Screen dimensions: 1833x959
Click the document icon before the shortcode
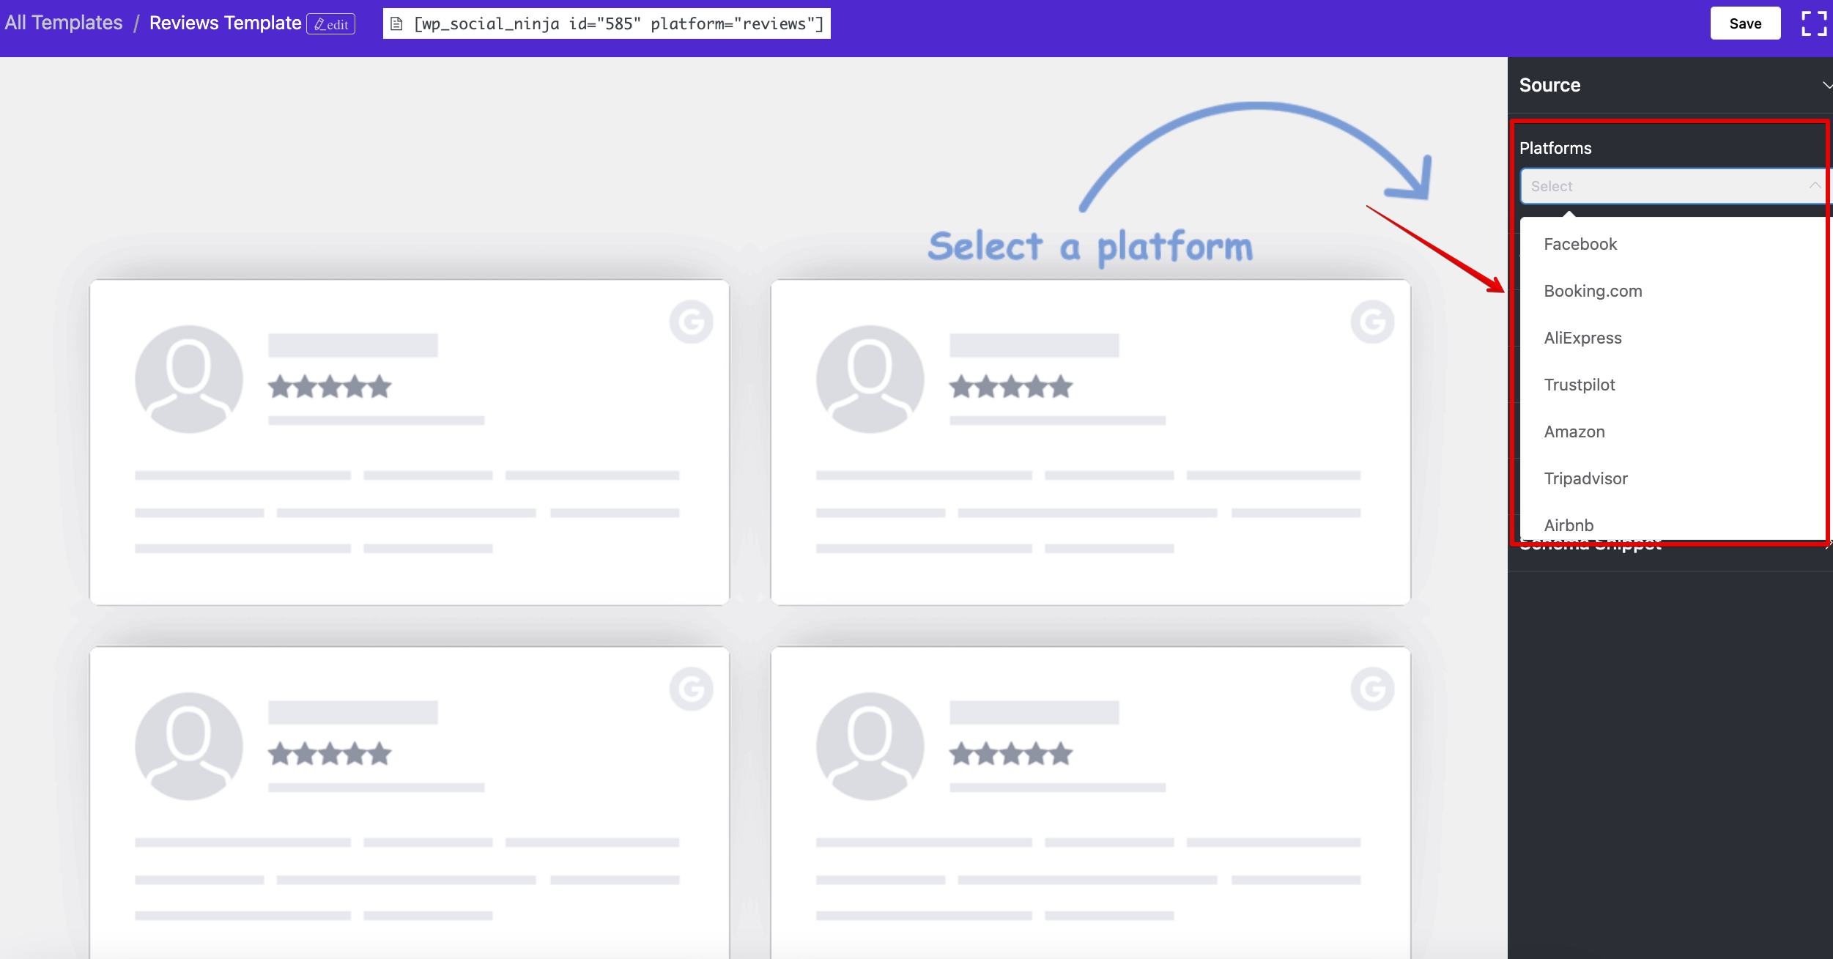click(x=398, y=23)
